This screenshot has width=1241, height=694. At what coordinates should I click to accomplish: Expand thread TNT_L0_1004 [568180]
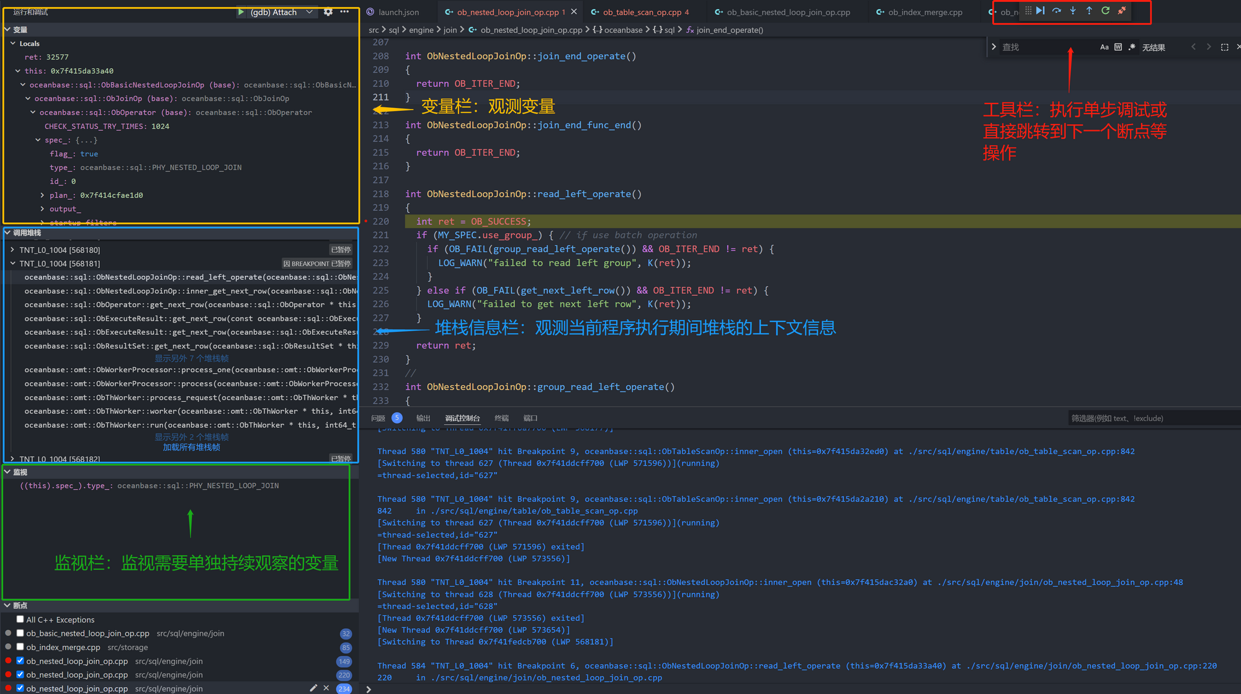tap(12, 249)
